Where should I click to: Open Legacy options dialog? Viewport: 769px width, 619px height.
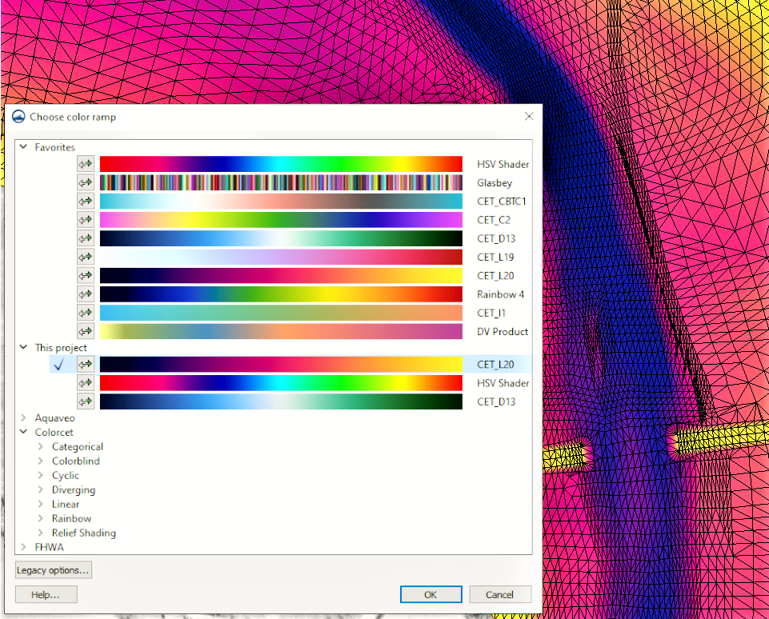pos(53,569)
